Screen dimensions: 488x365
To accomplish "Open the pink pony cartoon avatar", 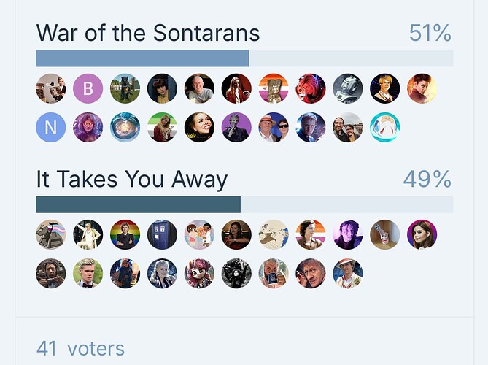I will point(199,274).
